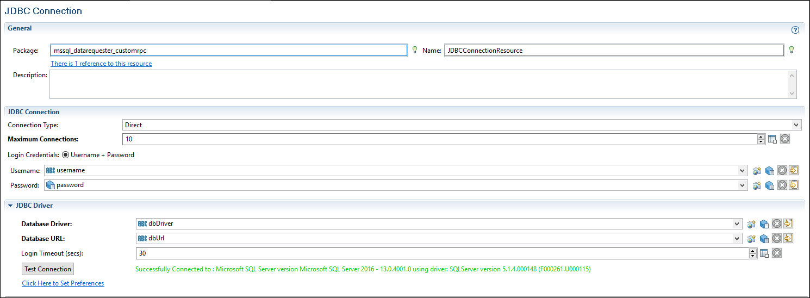Click into the Name input field
This screenshot has height=298, width=810.
(x=614, y=50)
